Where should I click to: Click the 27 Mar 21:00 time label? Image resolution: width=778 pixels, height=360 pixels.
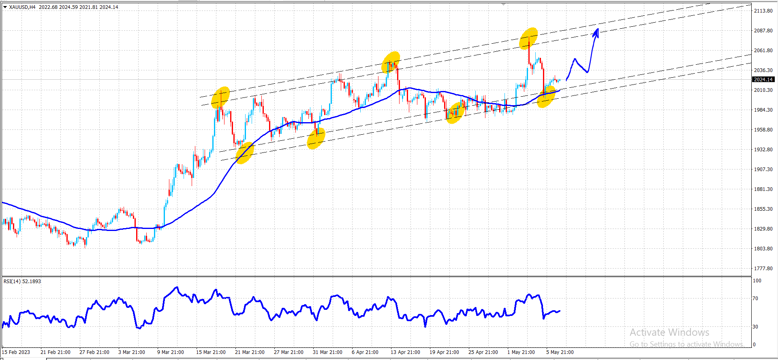click(289, 352)
